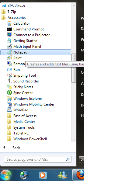Open the Windows Explorer icon

pos(9,98)
